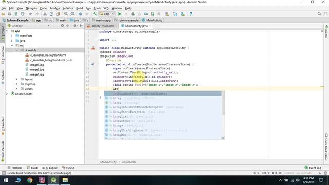Open the AVD Manager icon
The width and height of the screenshot is (329, 185).
[167, 14]
